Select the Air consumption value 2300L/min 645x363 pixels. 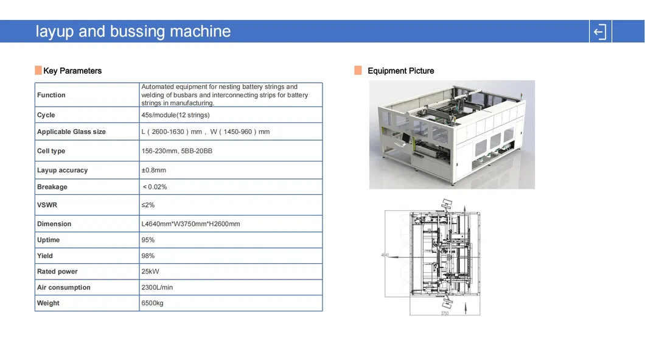click(x=157, y=287)
